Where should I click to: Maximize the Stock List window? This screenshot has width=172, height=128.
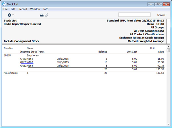tap(159, 4)
